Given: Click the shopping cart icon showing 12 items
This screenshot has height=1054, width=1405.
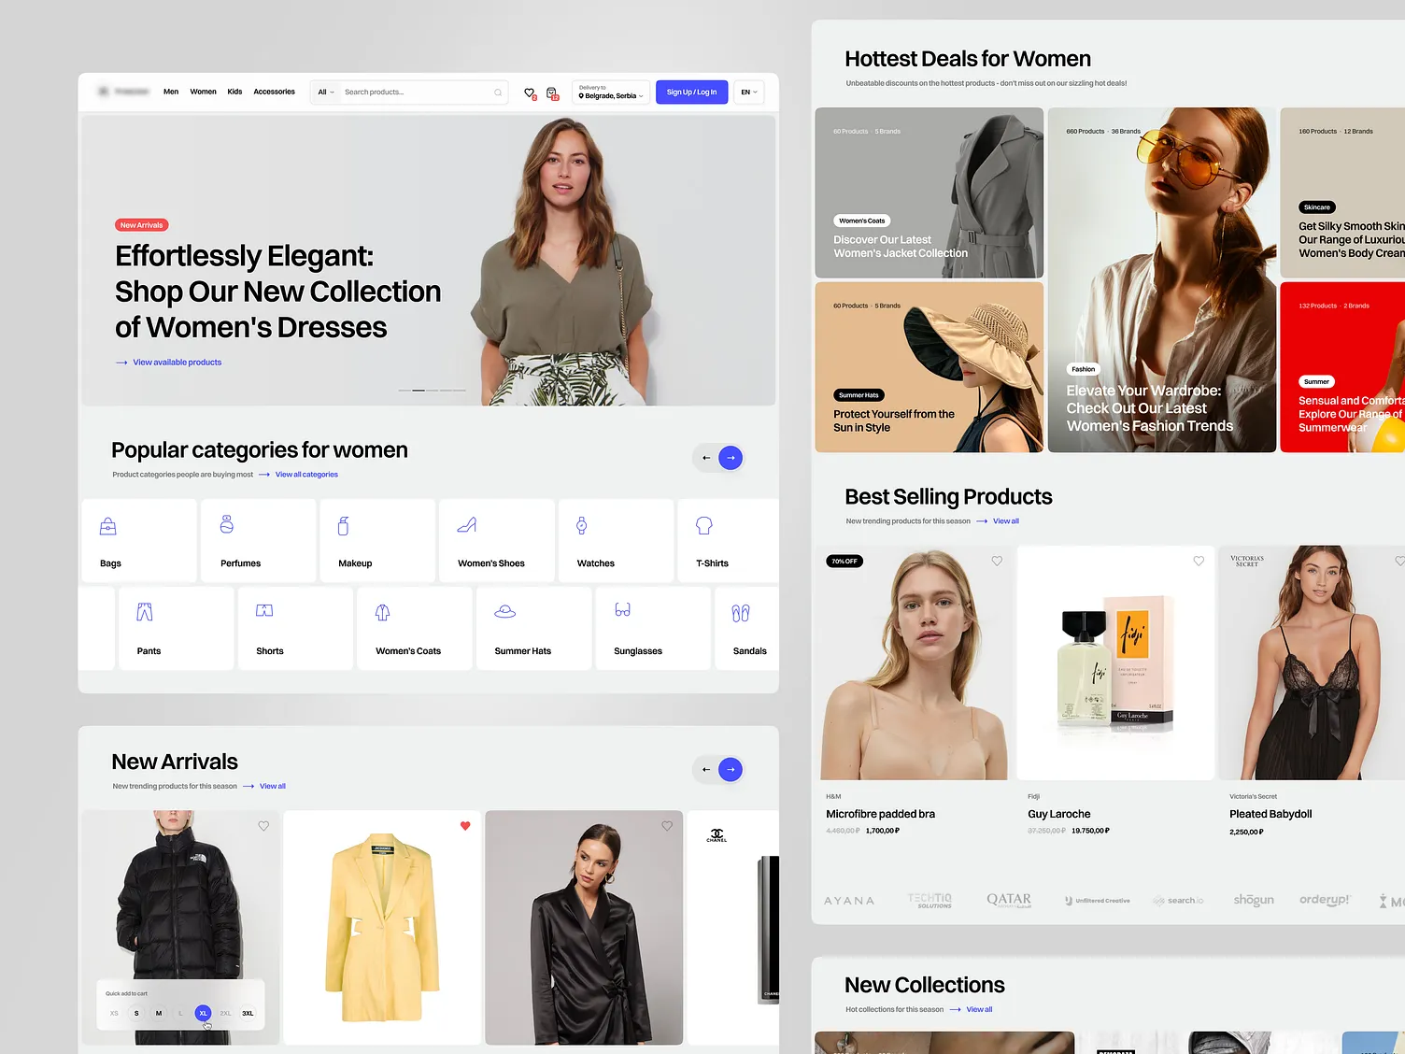Looking at the screenshot, I should tap(550, 92).
